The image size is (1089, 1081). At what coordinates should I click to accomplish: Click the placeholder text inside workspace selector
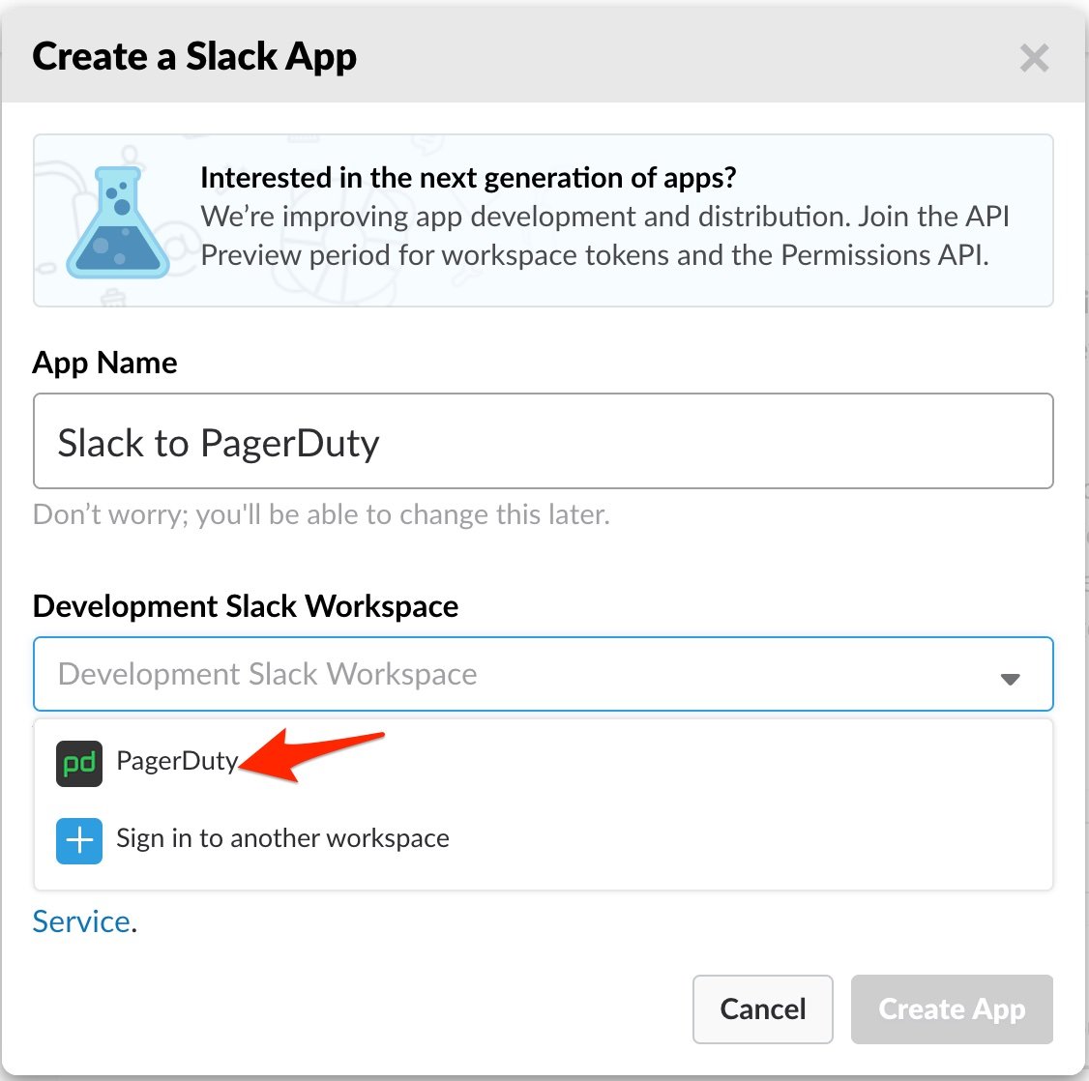click(268, 674)
